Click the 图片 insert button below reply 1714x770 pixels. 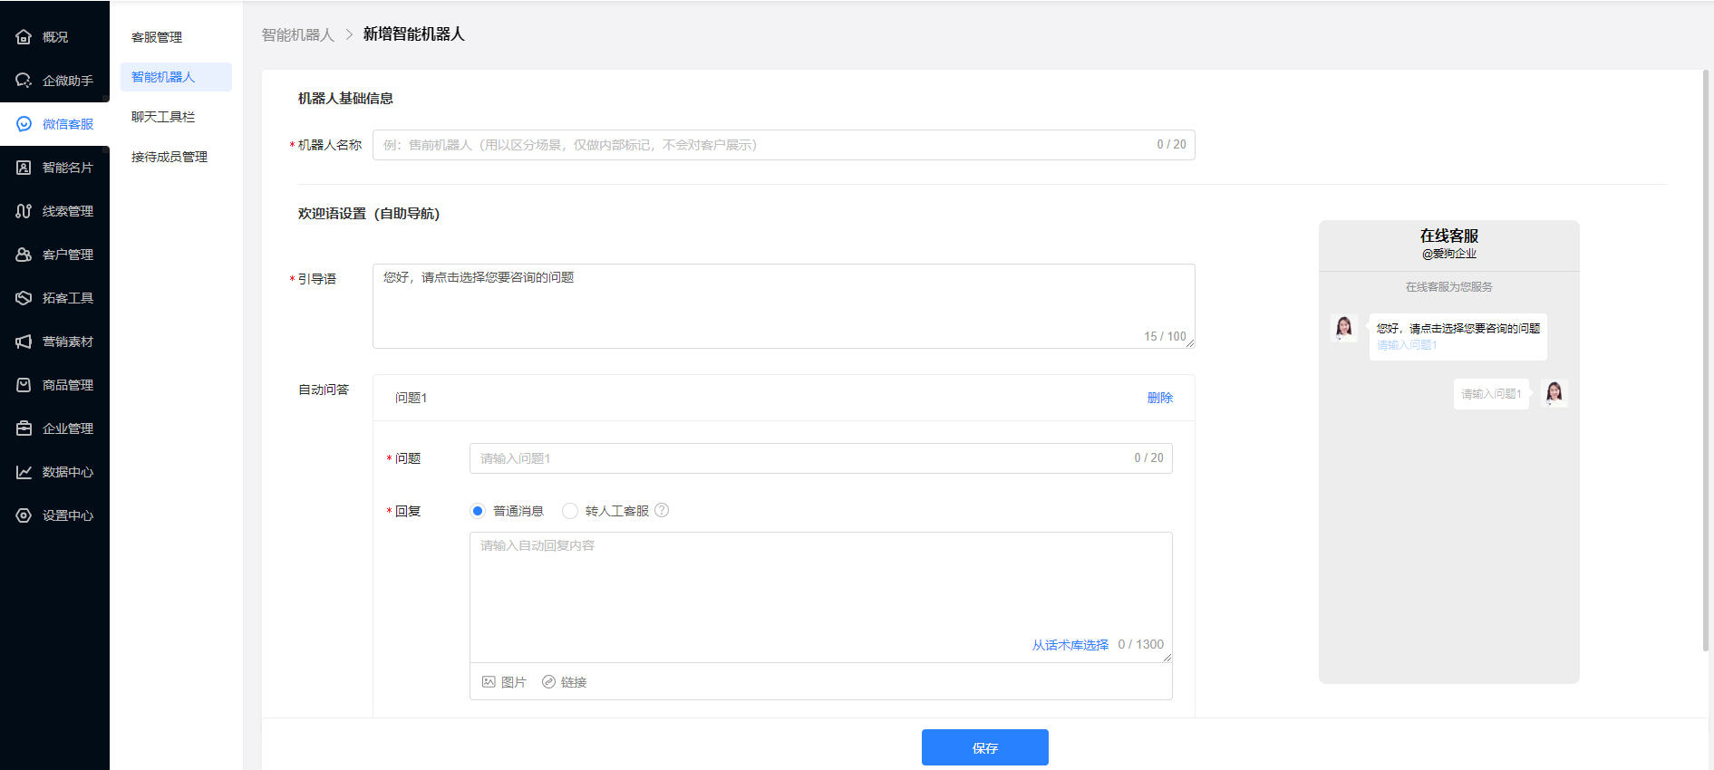(x=504, y=682)
